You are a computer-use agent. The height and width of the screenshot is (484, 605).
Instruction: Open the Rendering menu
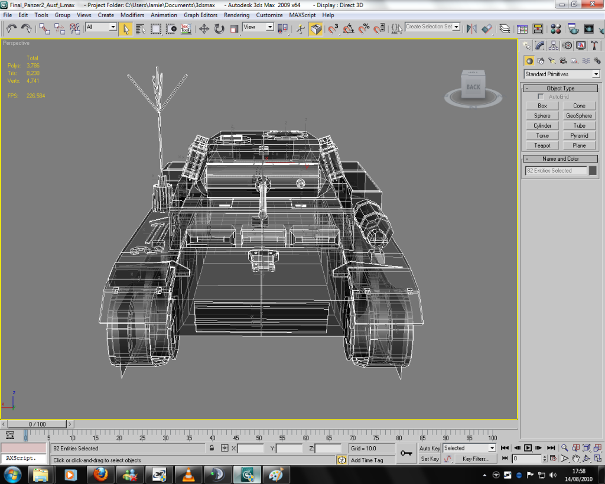(236, 15)
